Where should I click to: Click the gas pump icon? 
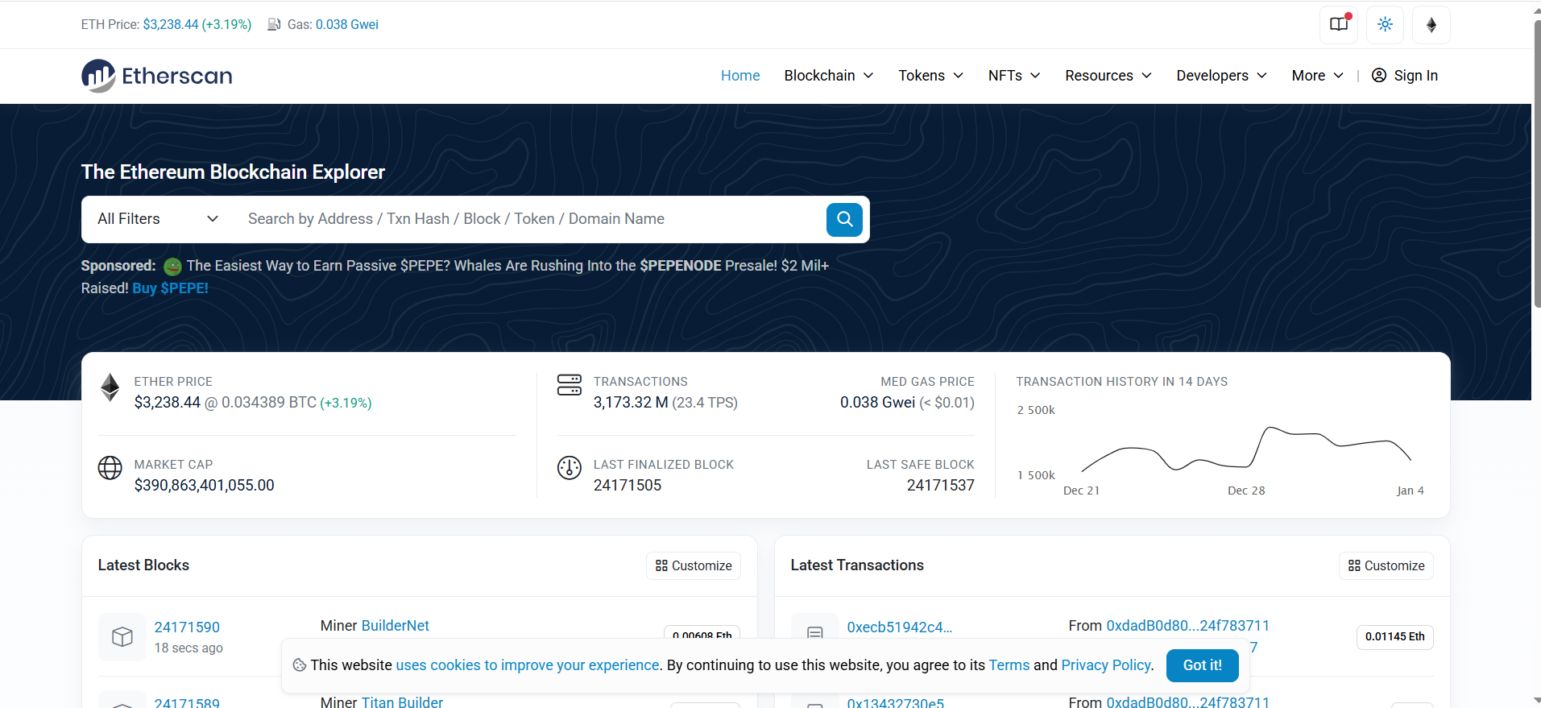coord(274,24)
